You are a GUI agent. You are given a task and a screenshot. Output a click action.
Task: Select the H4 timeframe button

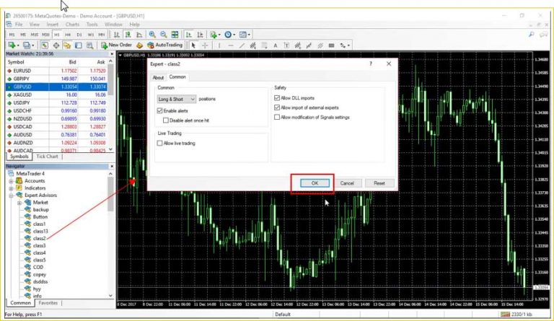point(68,35)
